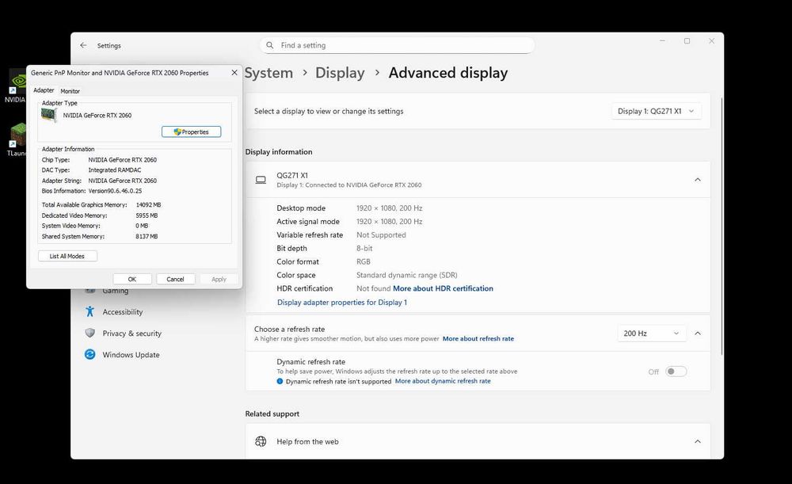This screenshot has width=792, height=484.
Task: Open NVIDIA desktop shortcut icon
Action: 16,86
